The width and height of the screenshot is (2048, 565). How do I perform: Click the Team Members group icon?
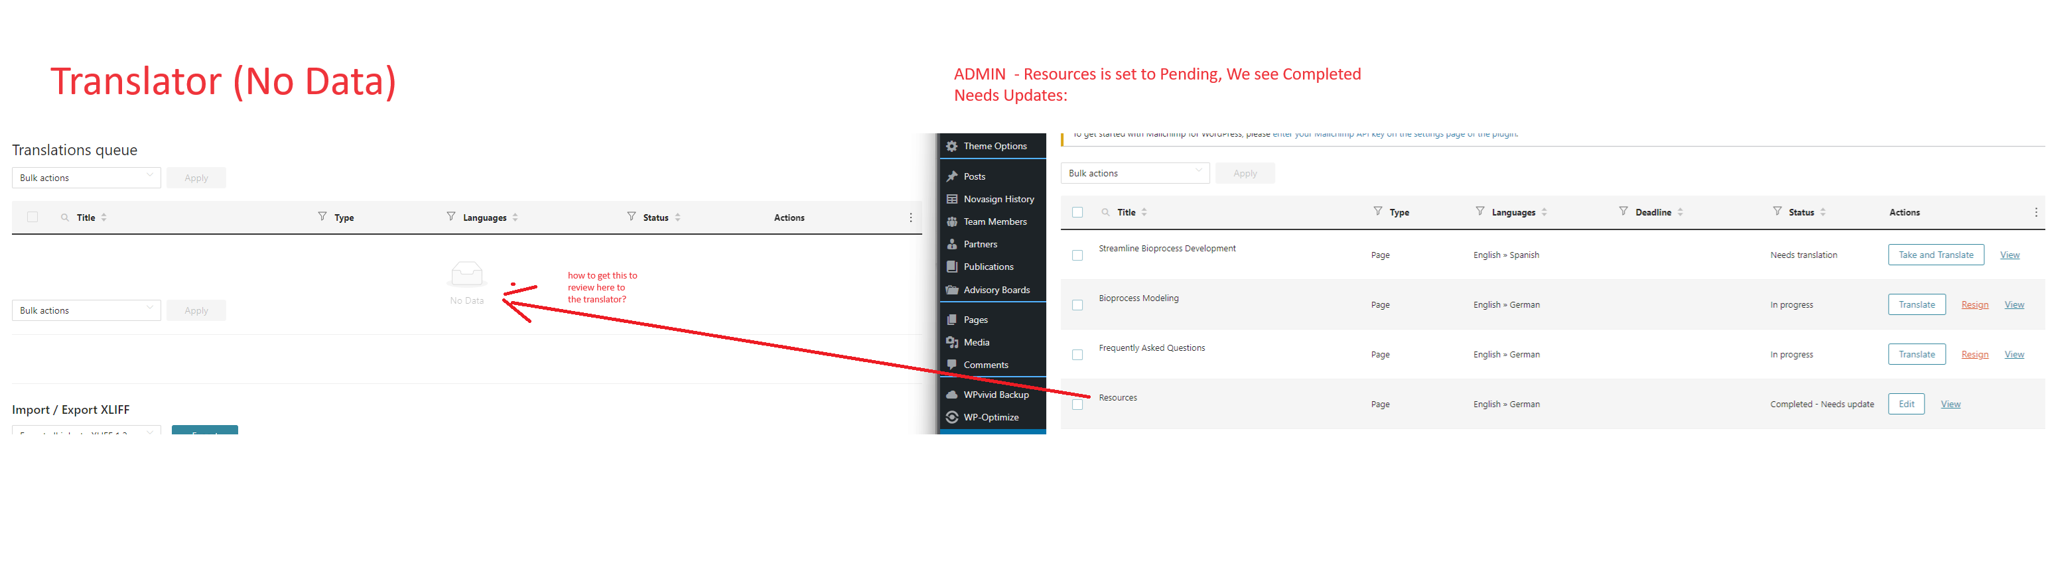tap(951, 221)
